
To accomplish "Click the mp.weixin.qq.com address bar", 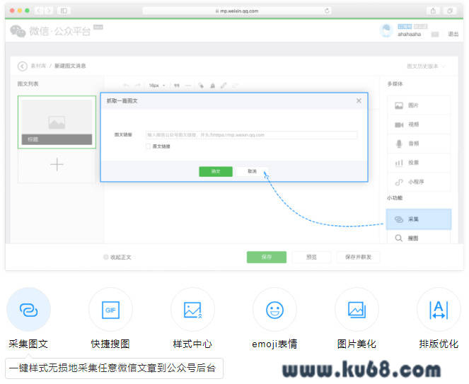I will (x=237, y=11).
